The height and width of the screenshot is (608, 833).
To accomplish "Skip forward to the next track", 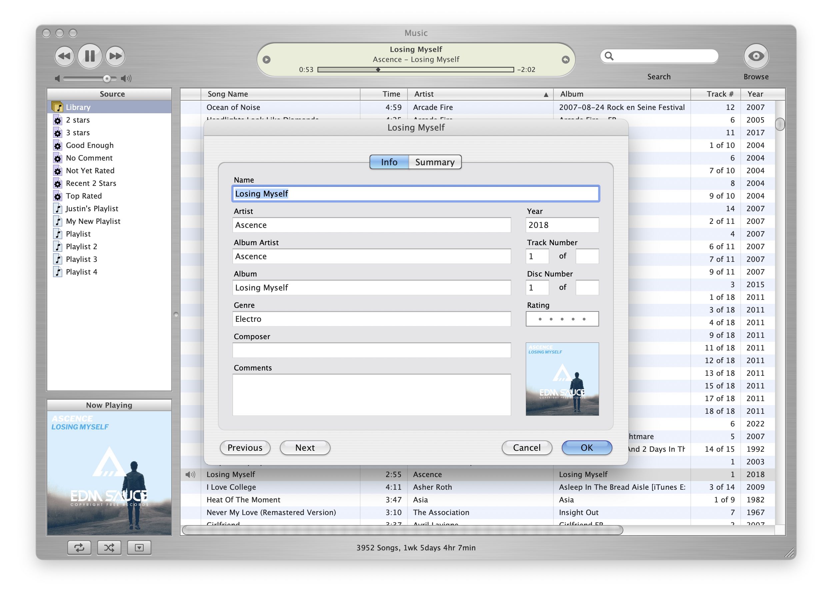I will [x=115, y=56].
